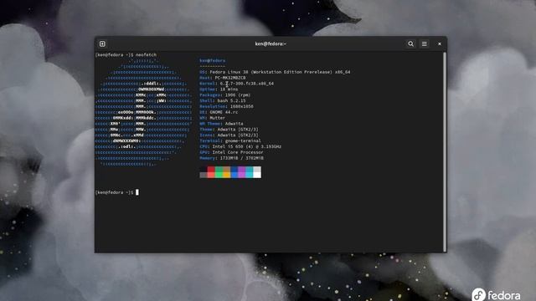Image resolution: width=536 pixels, height=301 pixels.
Task: Click the Icons line Adwaita [GTK2/3]
Action: click(229, 135)
